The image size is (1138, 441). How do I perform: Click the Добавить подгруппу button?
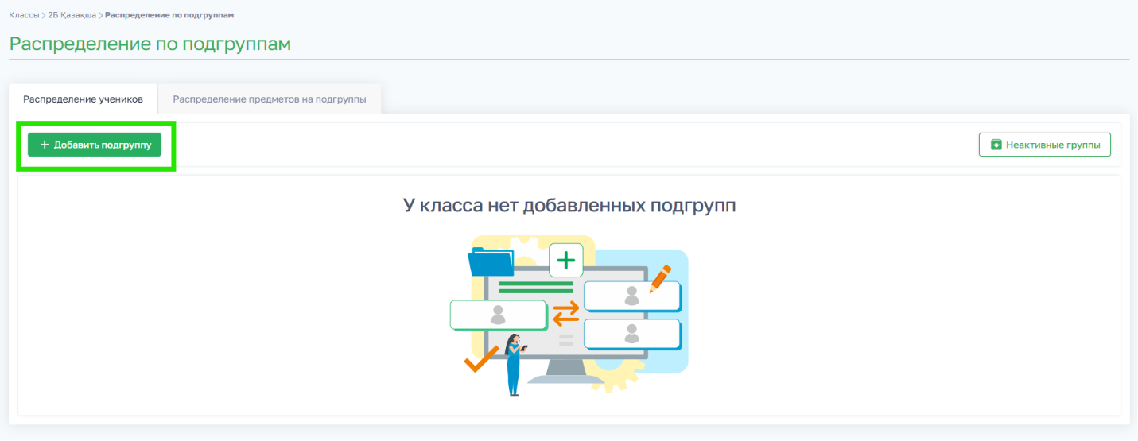(x=95, y=145)
